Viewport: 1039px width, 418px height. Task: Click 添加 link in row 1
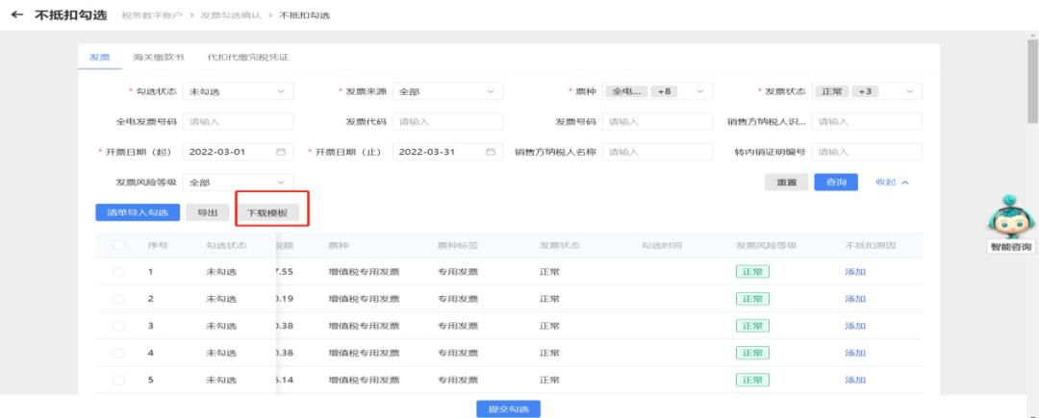coord(855,272)
